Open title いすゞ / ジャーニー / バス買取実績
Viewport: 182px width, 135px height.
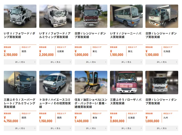[x=126, y=35]
